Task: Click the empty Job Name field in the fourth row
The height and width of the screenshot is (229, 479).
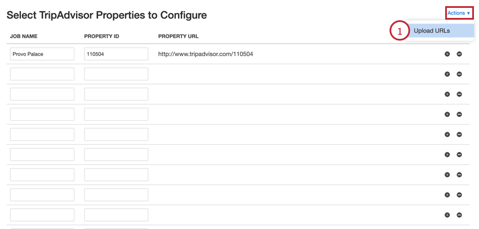Action: tap(42, 114)
